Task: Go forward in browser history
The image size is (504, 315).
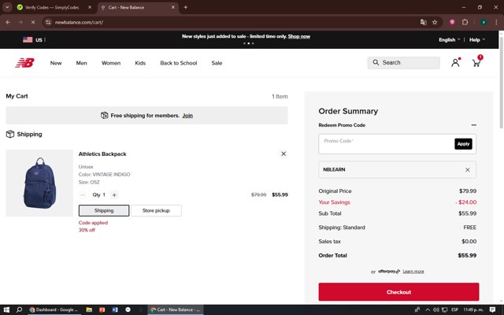Action: click(x=20, y=22)
